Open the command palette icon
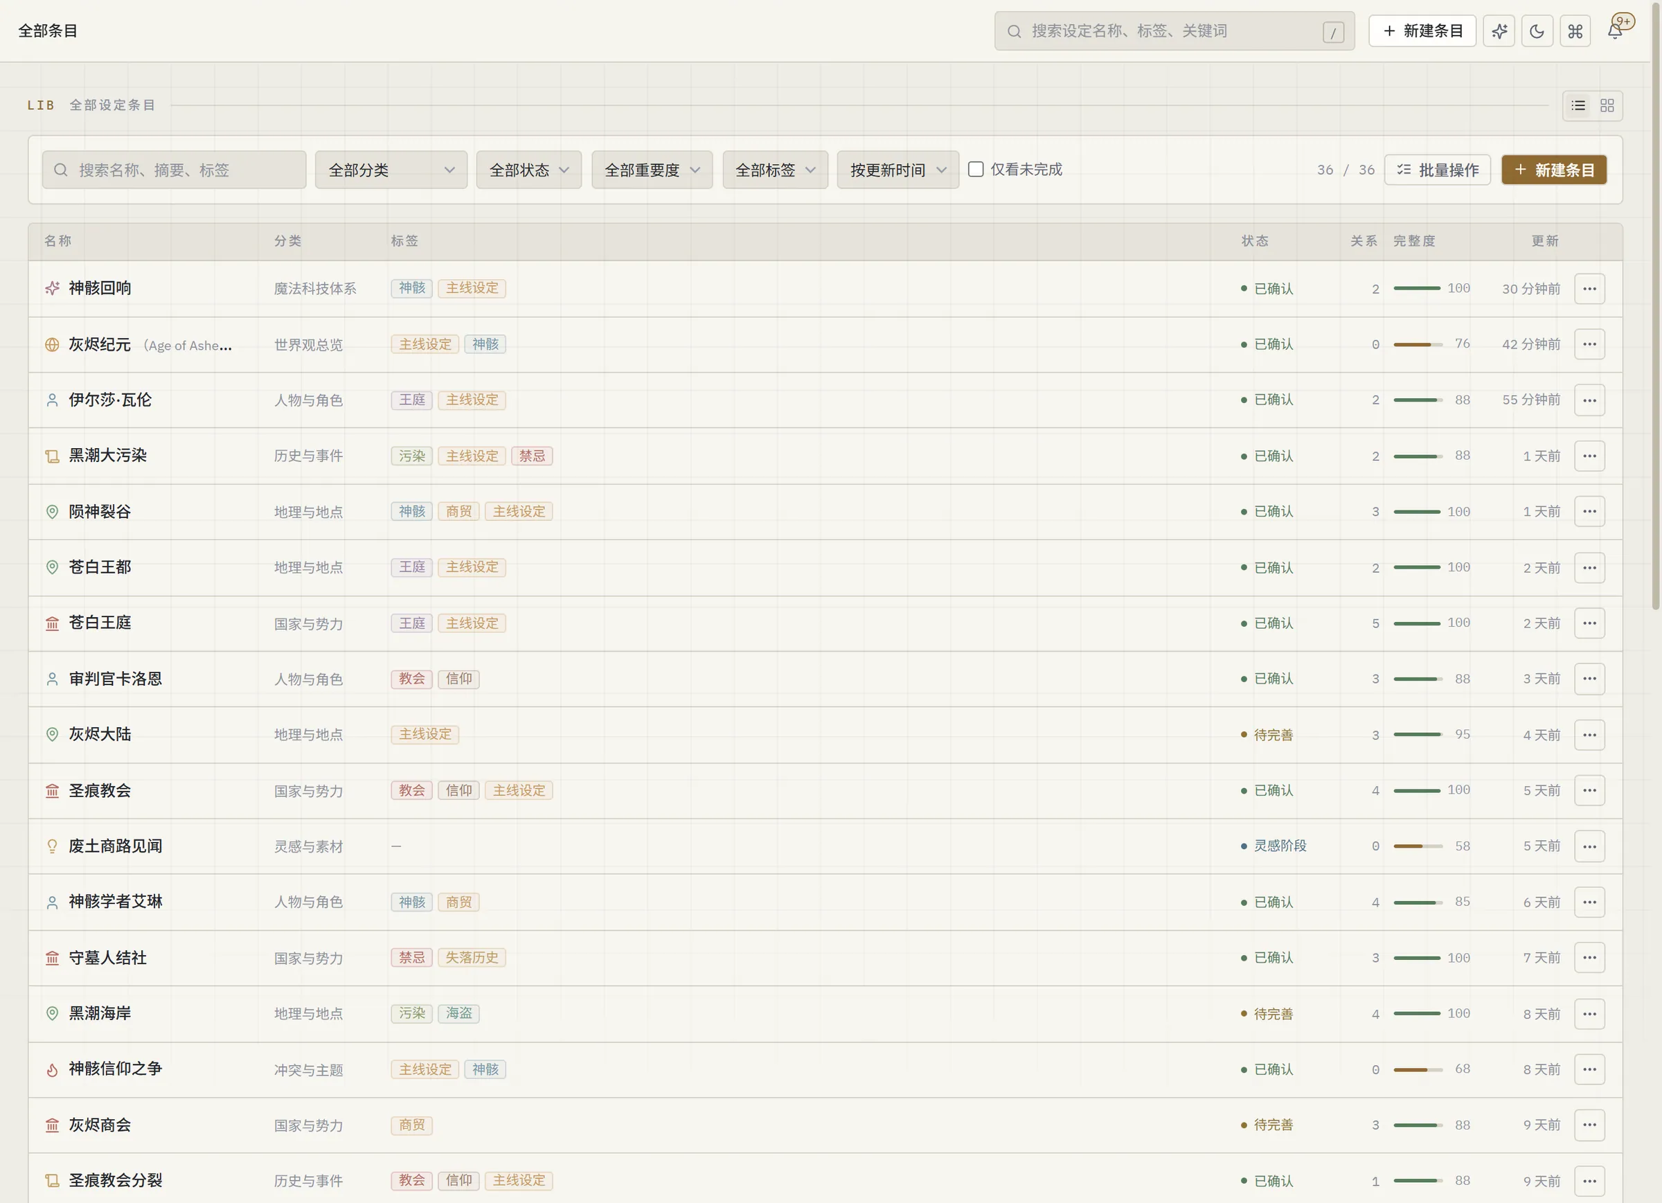This screenshot has width=1662, height=1203. [x=1575, y=30]
